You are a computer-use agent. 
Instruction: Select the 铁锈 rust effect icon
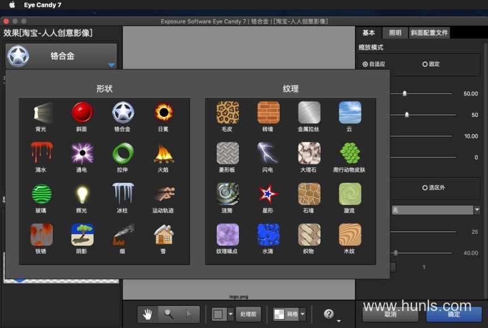tap(41, 234)
